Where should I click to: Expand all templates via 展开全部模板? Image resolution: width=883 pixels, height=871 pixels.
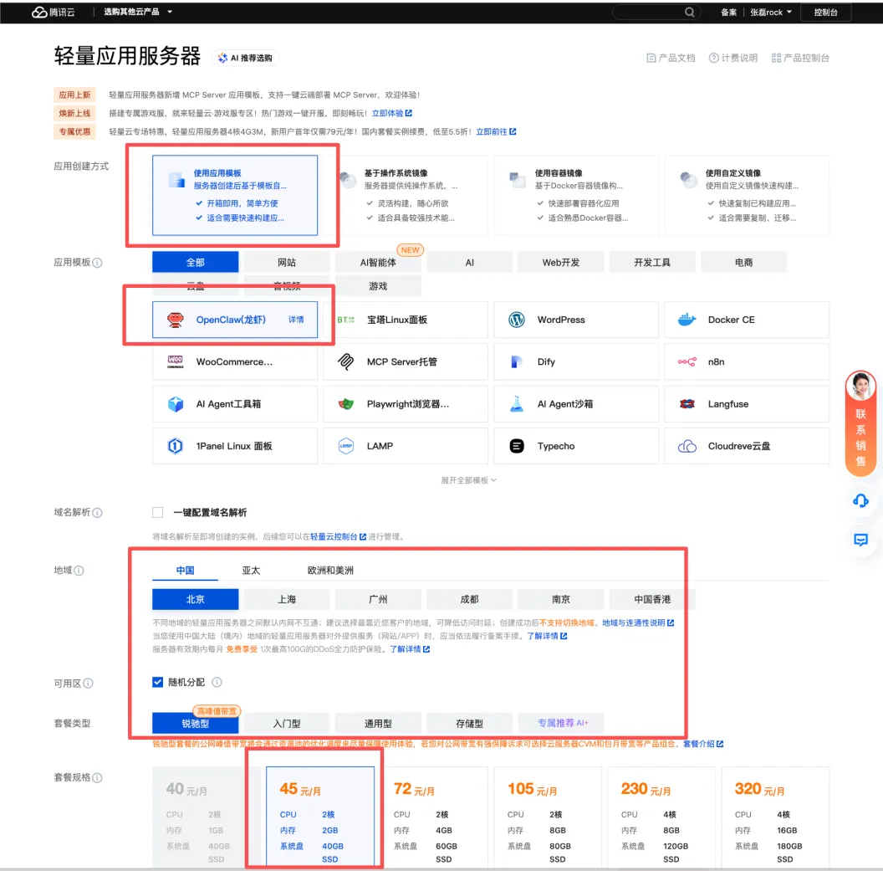click(x=468, y=480)
